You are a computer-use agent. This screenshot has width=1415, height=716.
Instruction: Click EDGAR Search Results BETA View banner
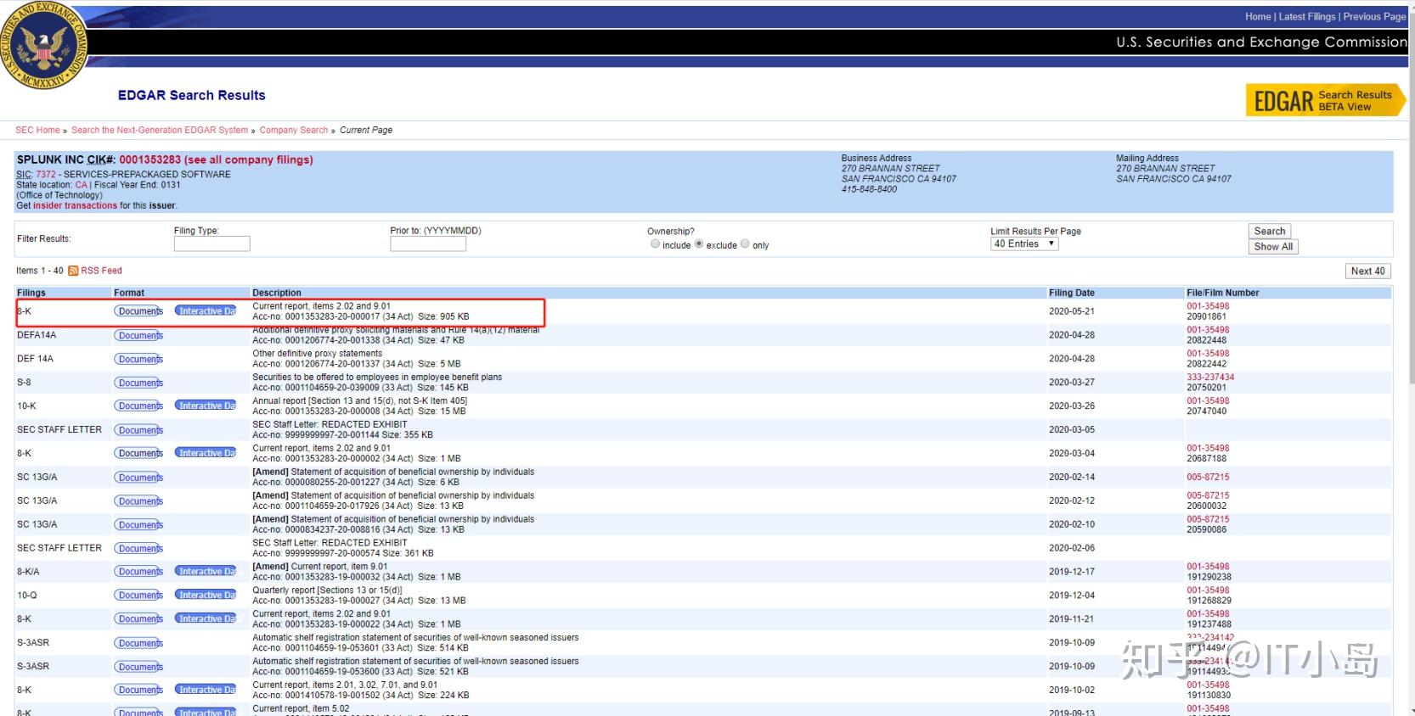[1325, 100]
